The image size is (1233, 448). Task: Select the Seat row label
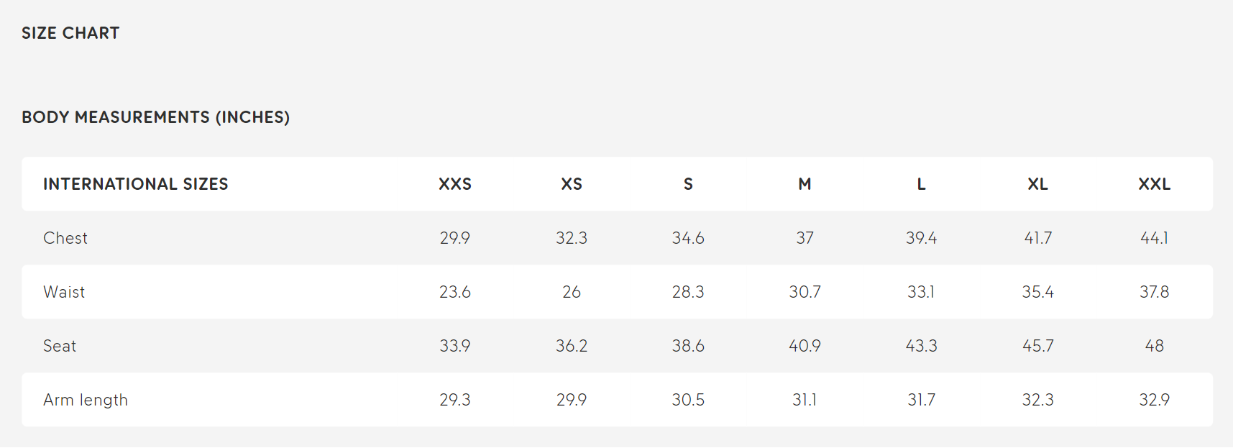[x=60, y=346]
